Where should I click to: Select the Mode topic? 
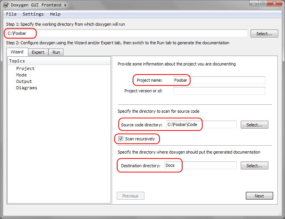(22, 75)
